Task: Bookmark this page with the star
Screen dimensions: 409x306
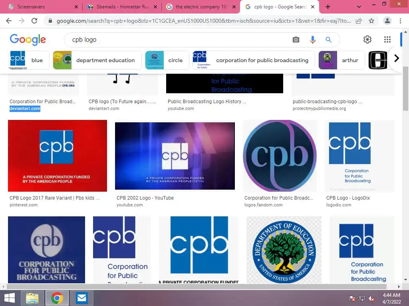Action: pos(371,21)
